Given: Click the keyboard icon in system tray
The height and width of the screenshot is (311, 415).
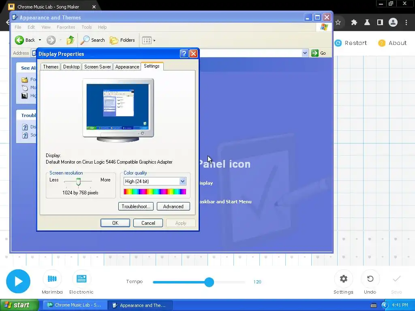Looking at the screenshot, I should click(373, 305).
